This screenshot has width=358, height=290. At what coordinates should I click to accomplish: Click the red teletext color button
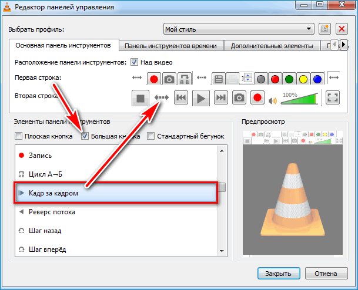[275, 79]
